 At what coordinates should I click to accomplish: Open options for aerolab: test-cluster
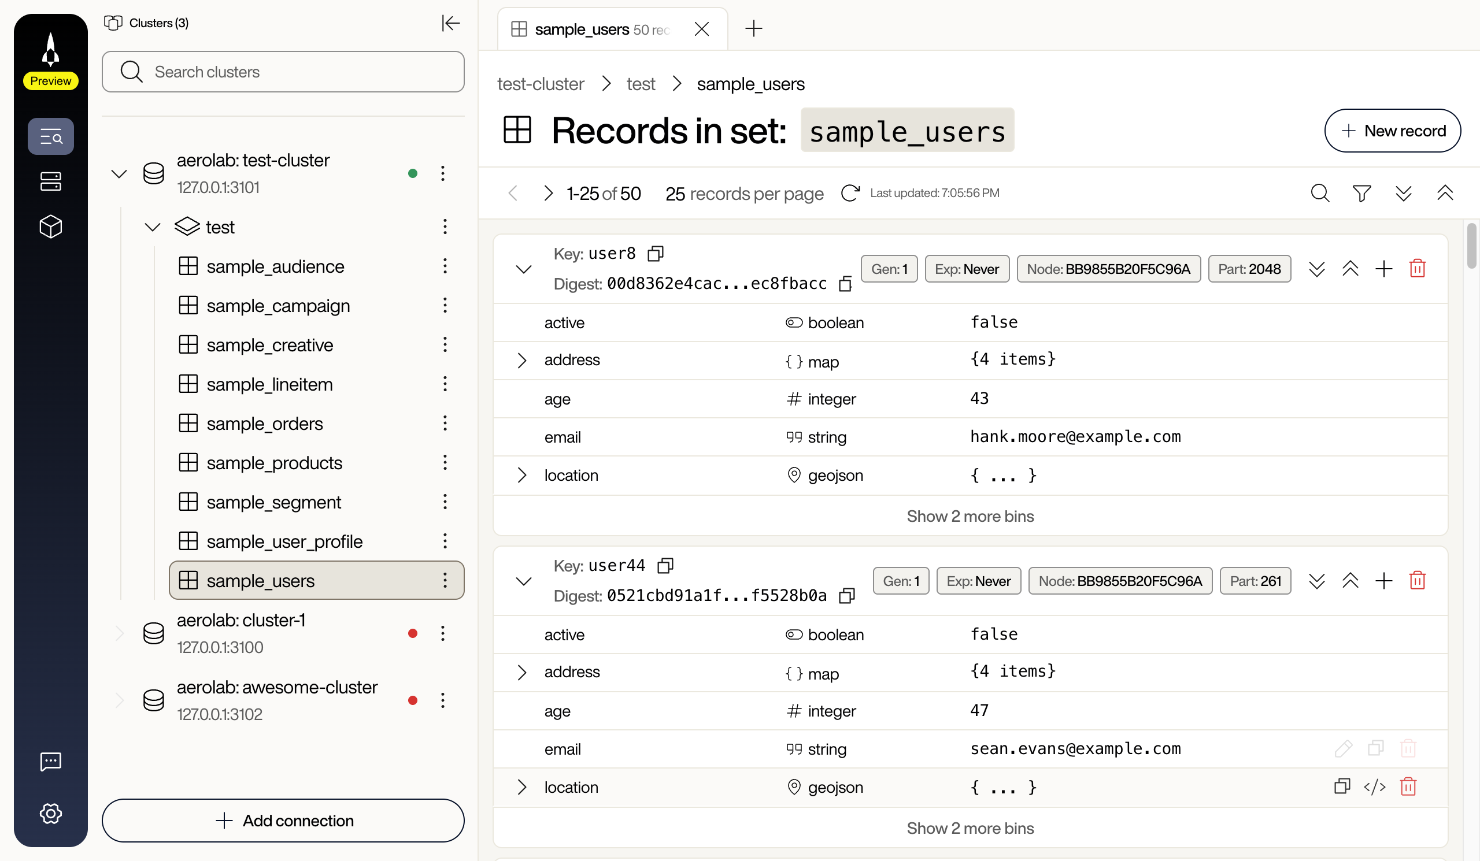(443, 173)
